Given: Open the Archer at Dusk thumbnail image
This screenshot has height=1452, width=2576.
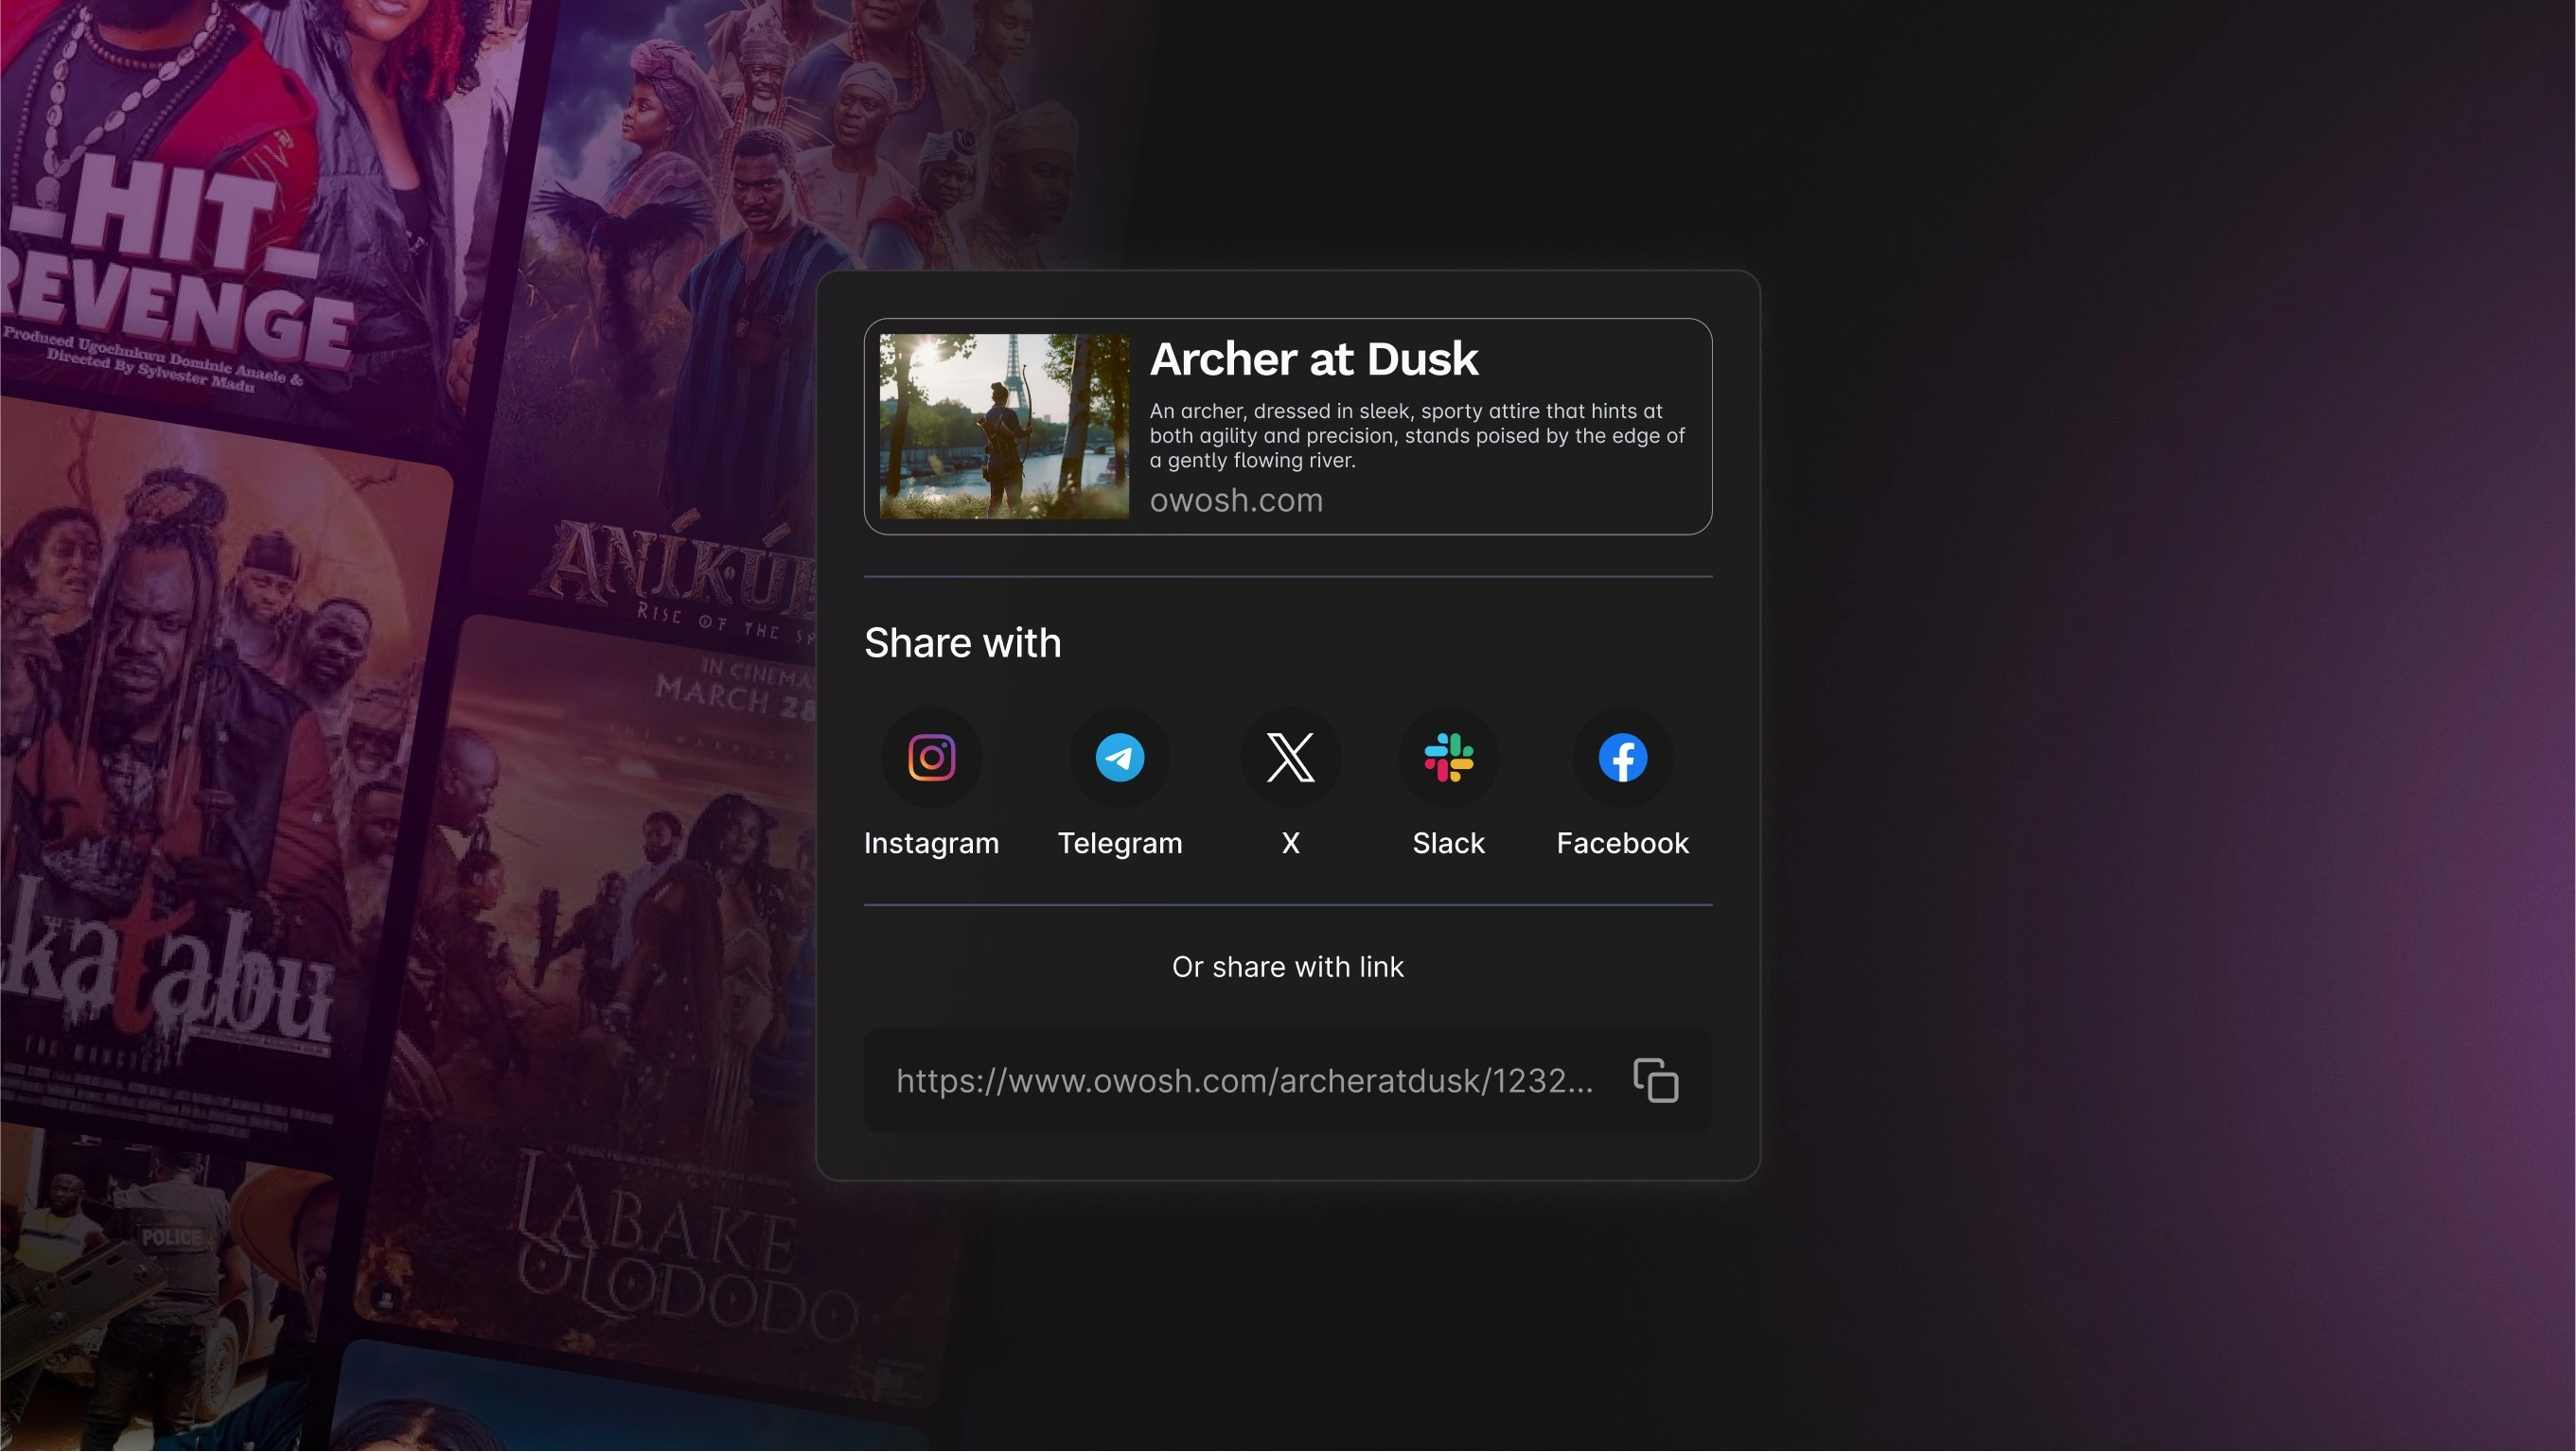Looking at the screenshot, I should click(1004, 427).
